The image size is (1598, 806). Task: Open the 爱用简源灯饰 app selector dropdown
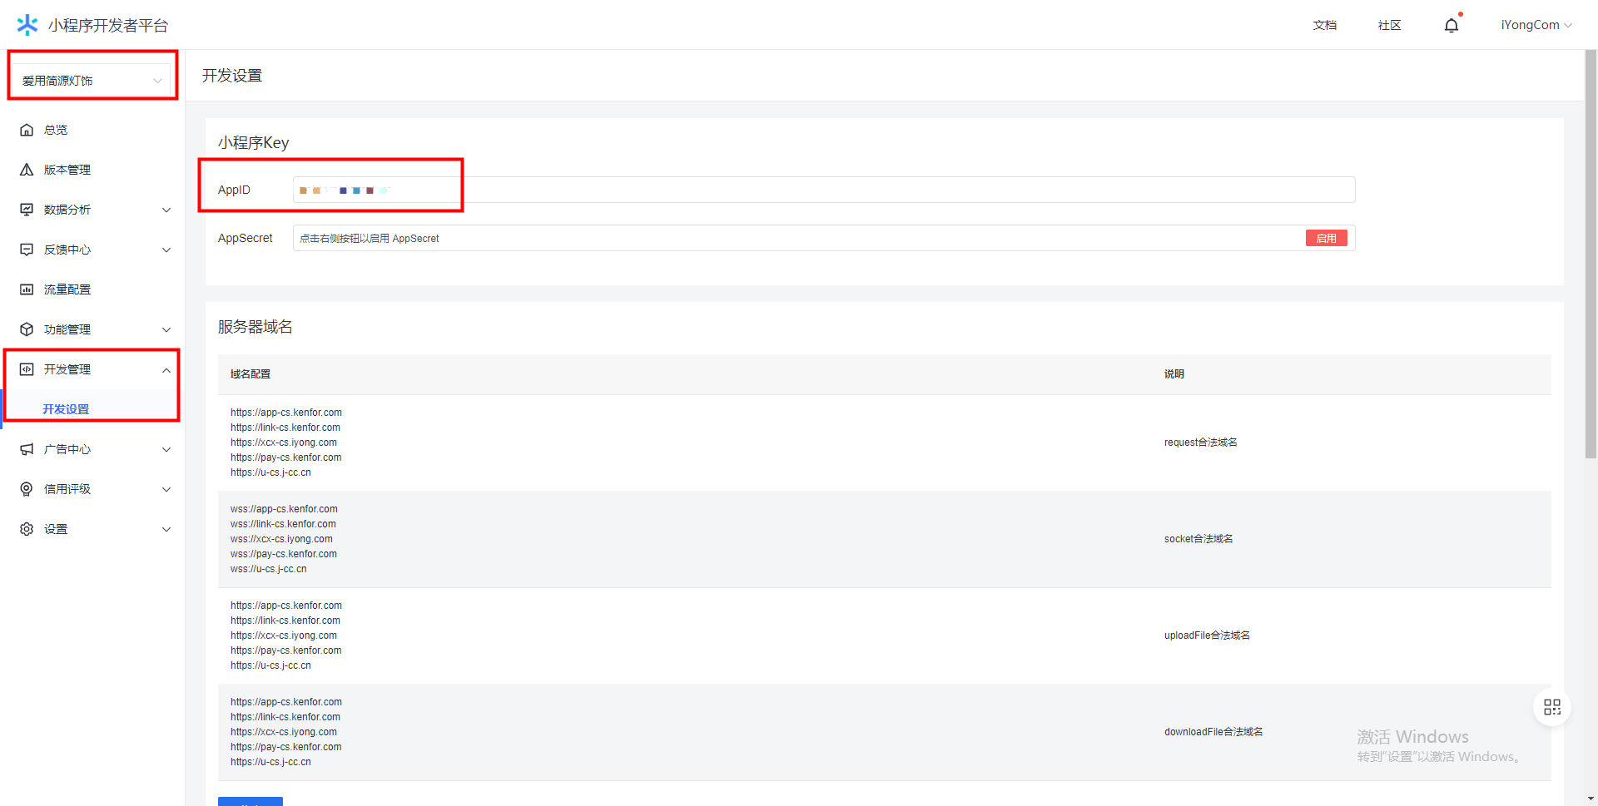pyautogui.click(x=92, y=81)
